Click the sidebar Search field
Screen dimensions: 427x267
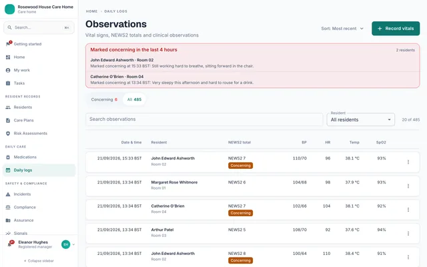pos(39,27)
